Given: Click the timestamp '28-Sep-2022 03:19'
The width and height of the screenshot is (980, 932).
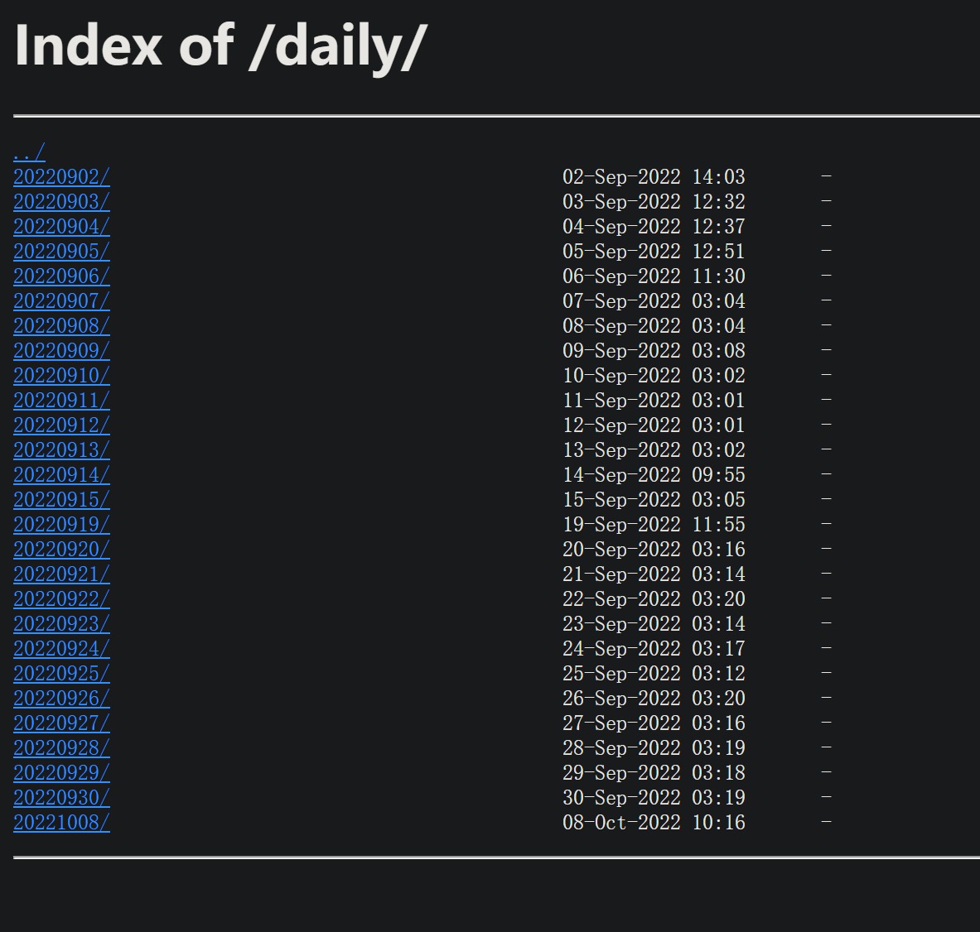Looking at the screenshot, I should (x=654, y=747).
